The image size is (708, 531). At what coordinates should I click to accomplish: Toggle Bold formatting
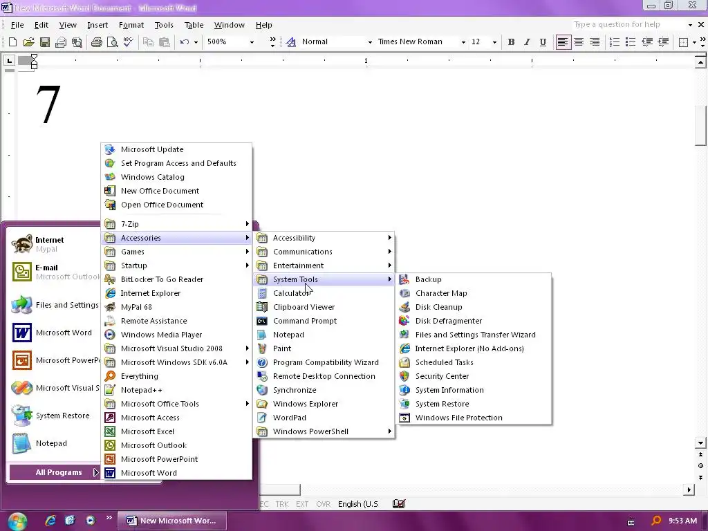click(x=511, y=42)
